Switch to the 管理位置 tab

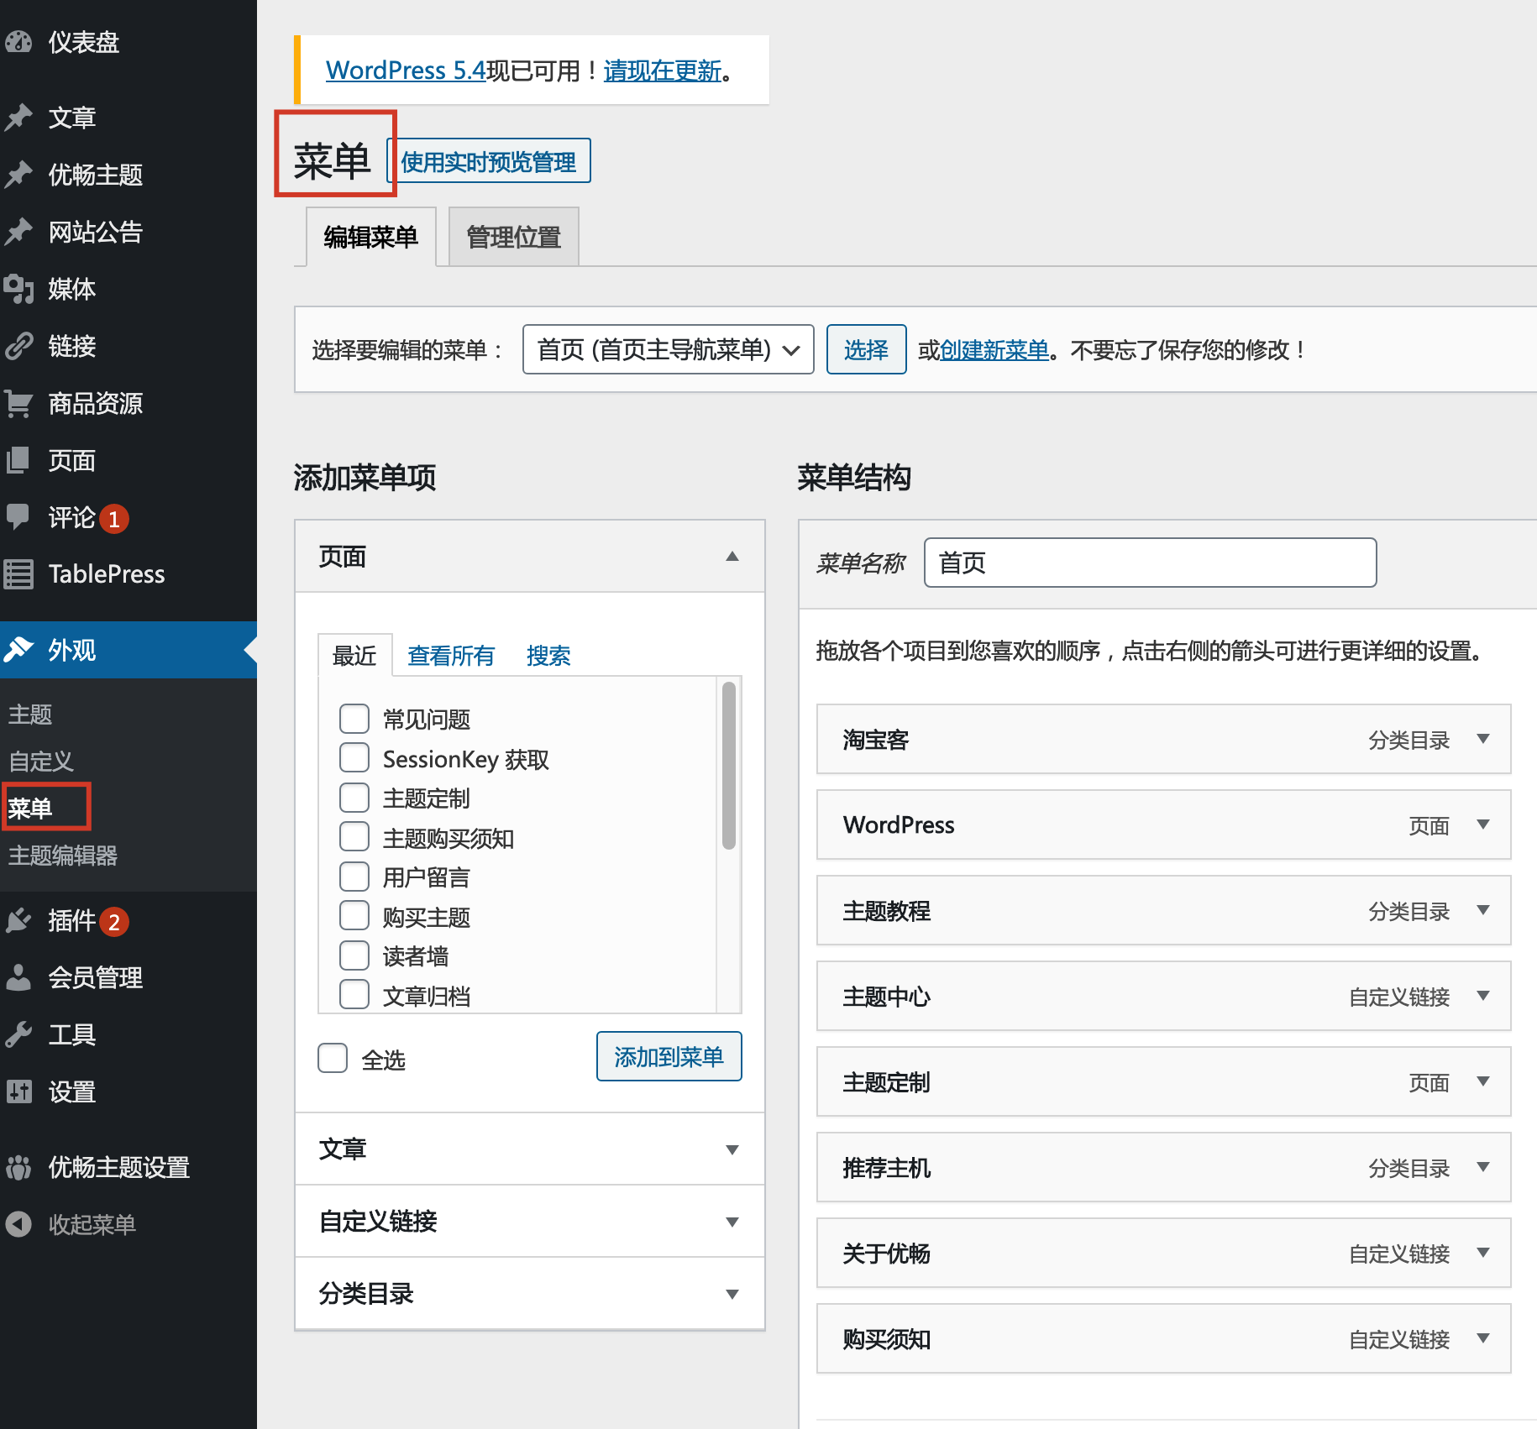click(513, 238)
